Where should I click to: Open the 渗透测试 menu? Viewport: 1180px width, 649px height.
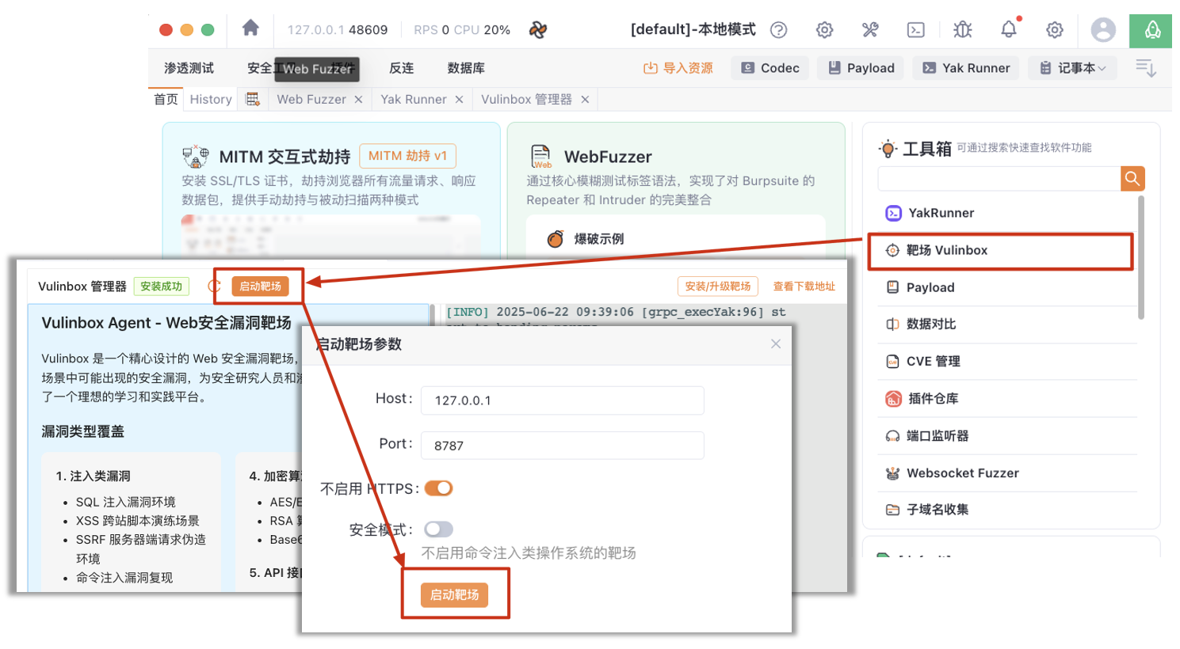click(189, 68)
